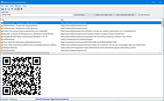
Task: Click the Properties toolbar icon
Action: (x=12, y=9)
